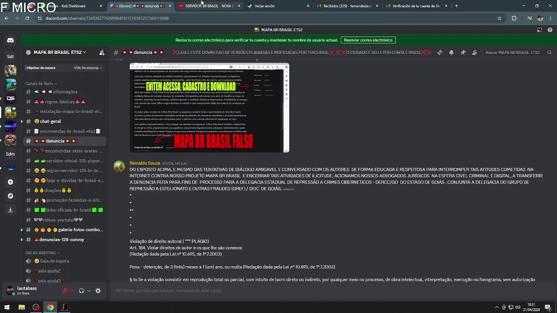Open the Windows Start menu
Image resolution: width=557 pixels, height=313 pixels.
tap(7, 307)
